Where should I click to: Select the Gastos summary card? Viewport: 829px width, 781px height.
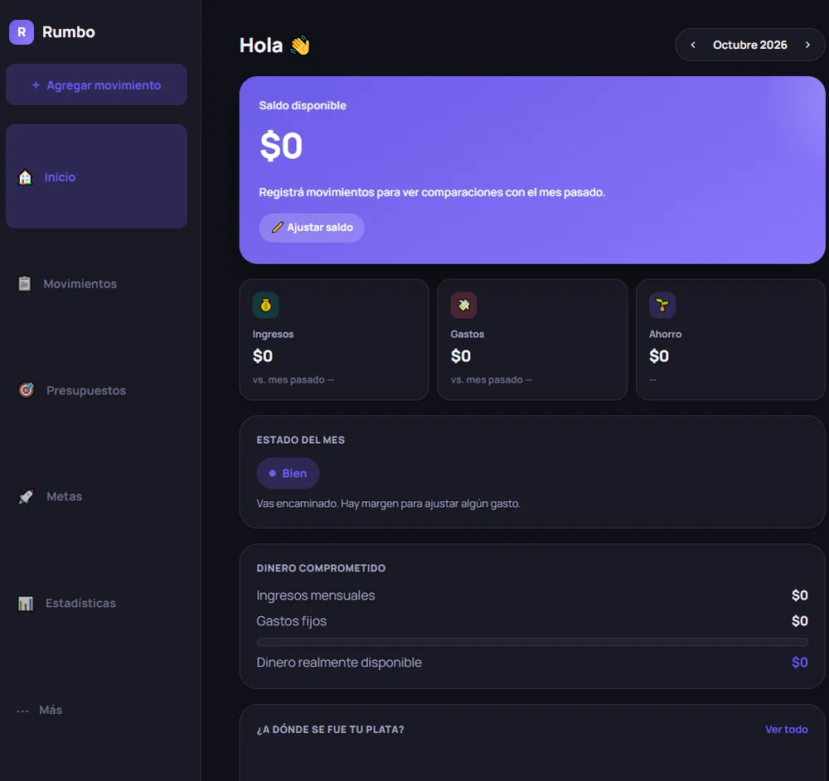532,340
